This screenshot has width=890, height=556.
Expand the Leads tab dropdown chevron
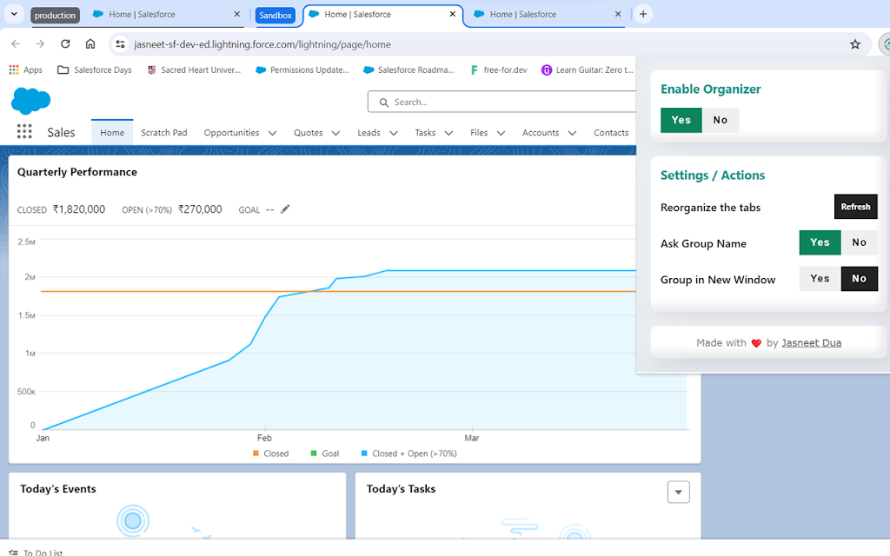394,133
